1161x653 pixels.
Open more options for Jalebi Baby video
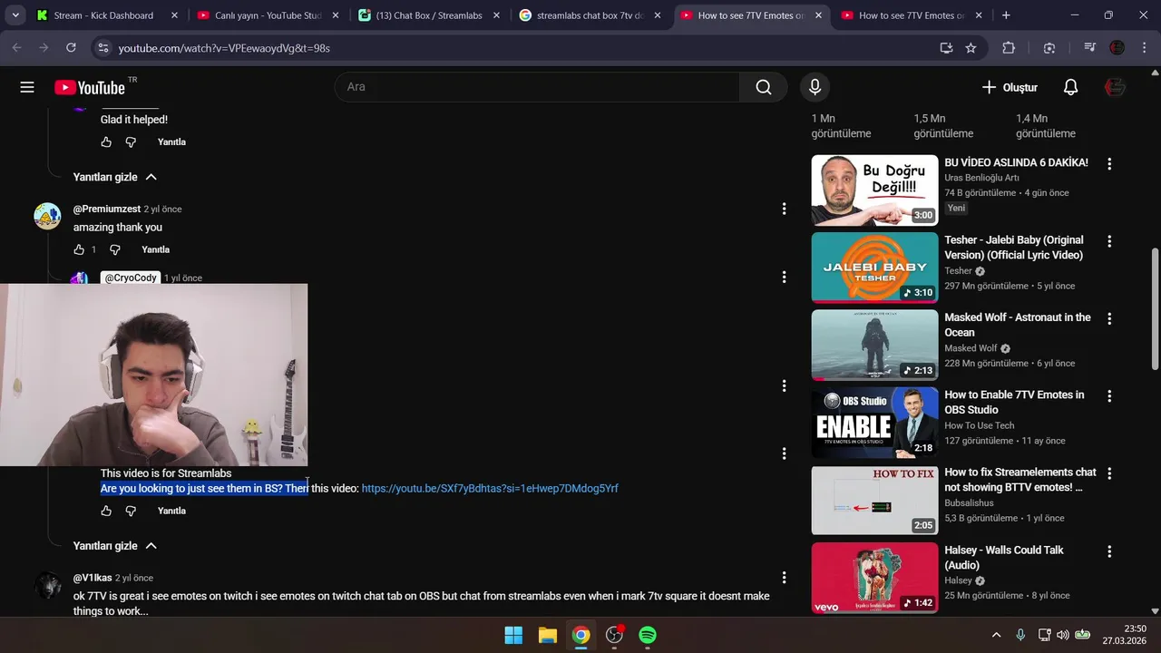1108,241
